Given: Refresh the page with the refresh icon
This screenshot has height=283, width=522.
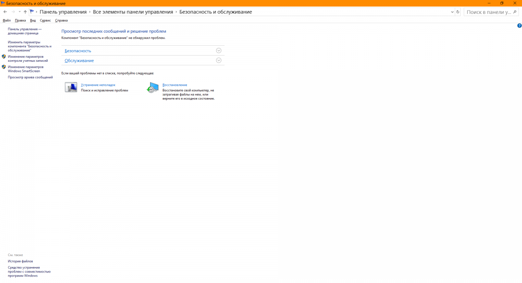Looking at the screenshot, I should pyautogui.click(x=458, y=12).
